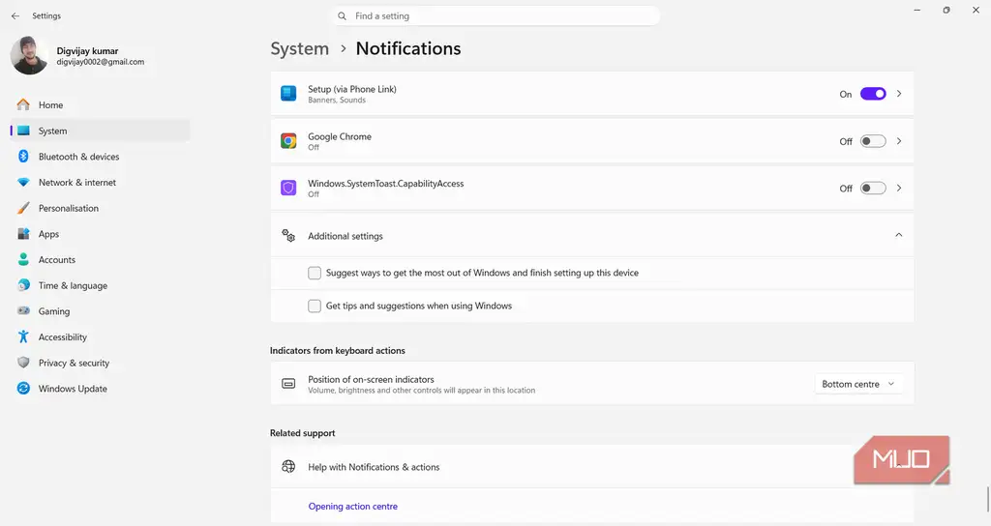Enable Google Chrome notifications toggle
Image resolution: width=991 pixels, height=526 pixels.
point(873,141)
